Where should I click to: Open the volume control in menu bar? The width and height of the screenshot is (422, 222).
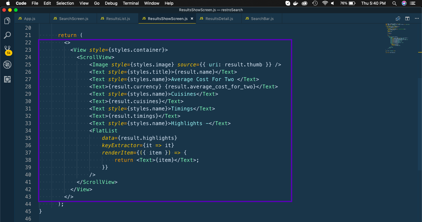[332, 3]
